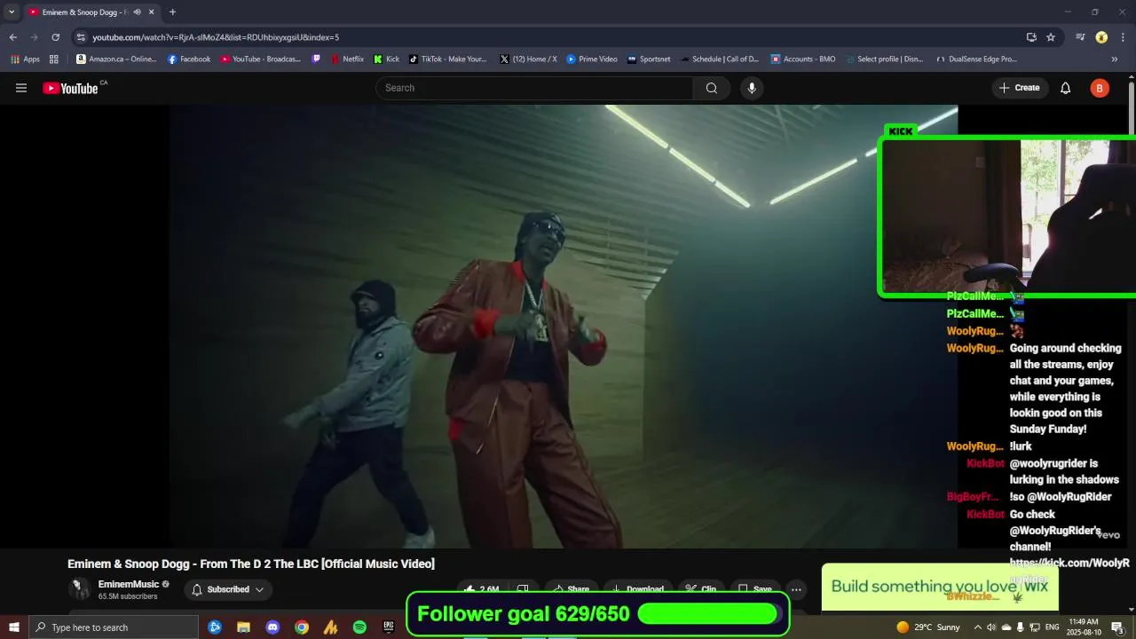Open more actions ellipsis under video
The image size is (1136, 639).
tap(796, 589)
